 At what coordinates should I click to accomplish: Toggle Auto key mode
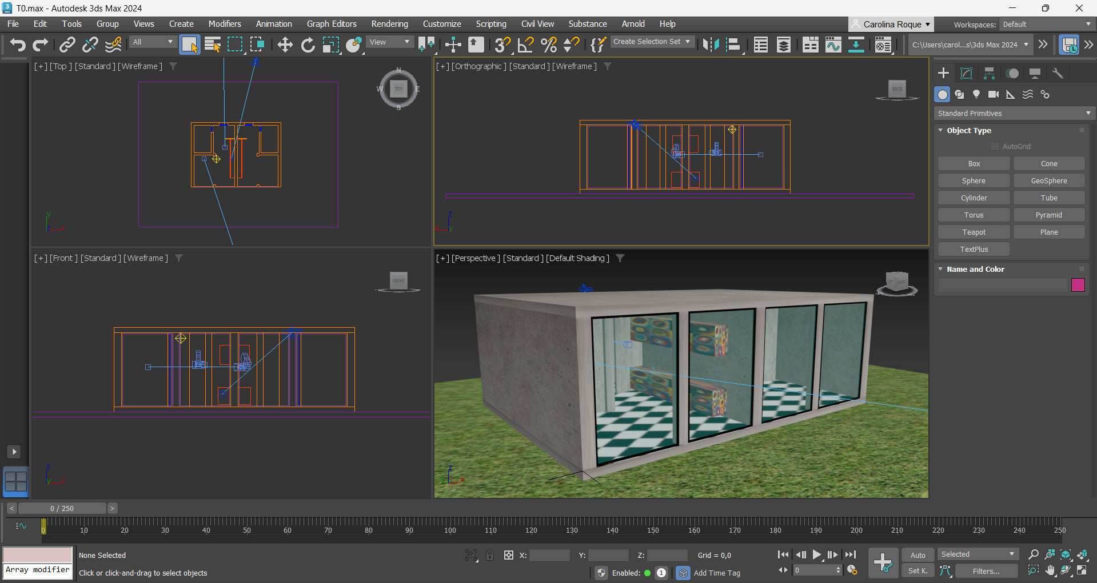point(918,555)
